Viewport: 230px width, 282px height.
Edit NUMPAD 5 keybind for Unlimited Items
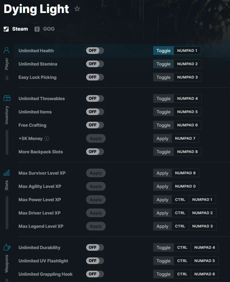(x=187, y=112)
